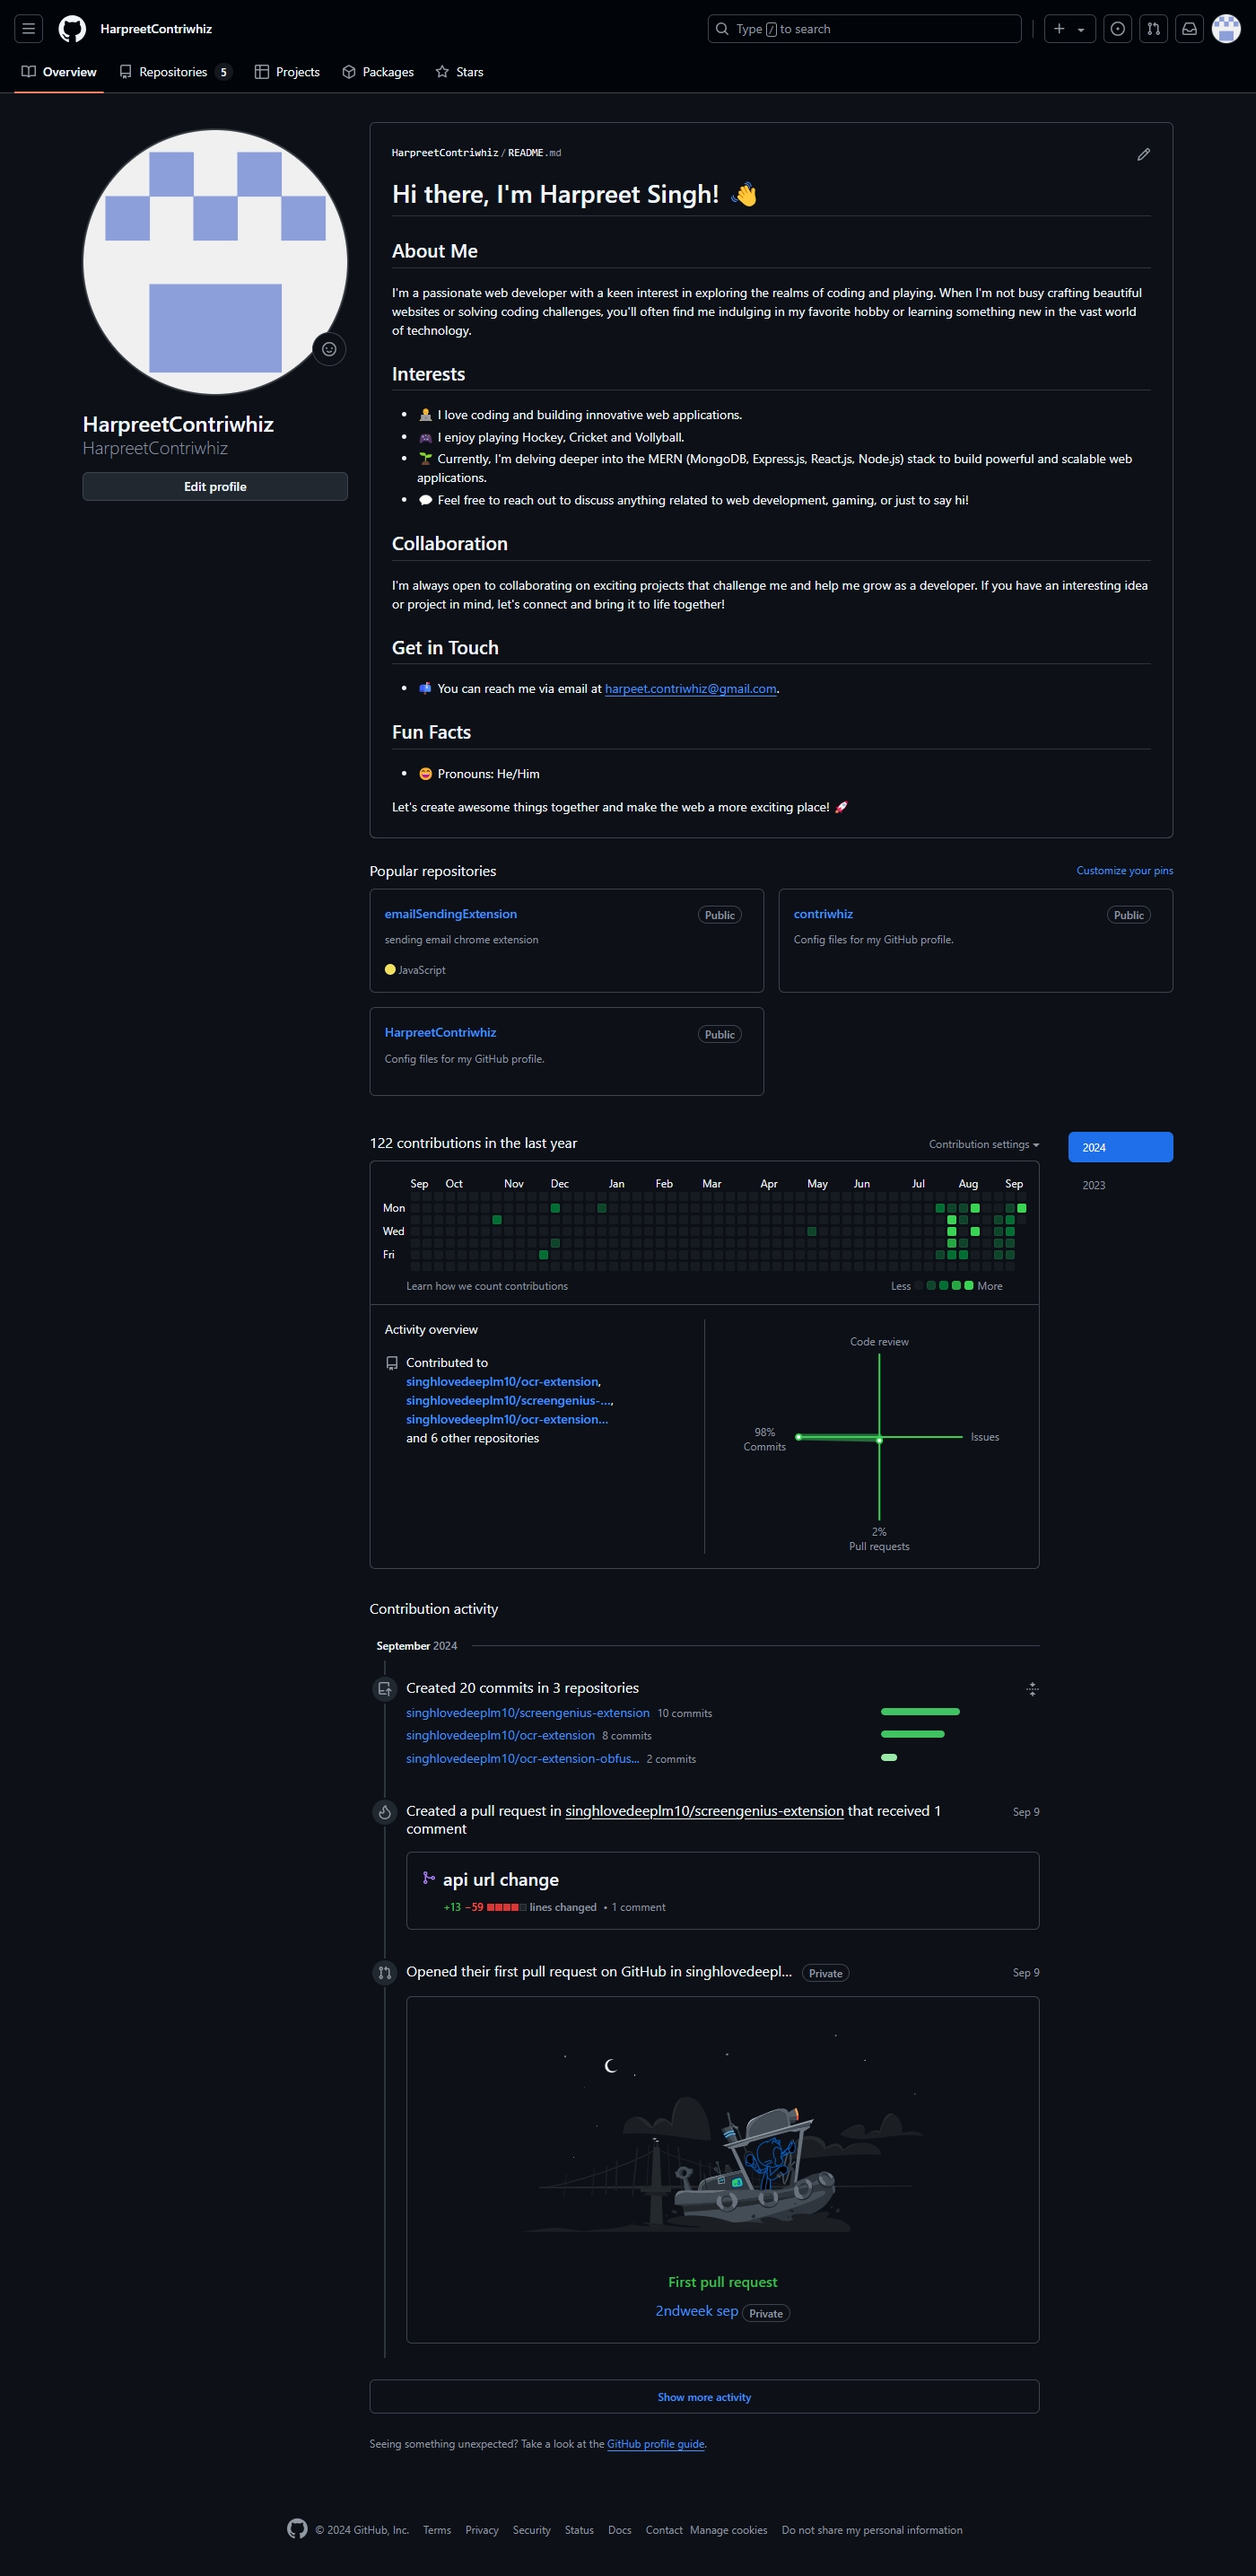The height and width of the screenshot is (2576, 1256).
Task: Click the '122 contributions in the last year' heading
Action: point(474,1144)
